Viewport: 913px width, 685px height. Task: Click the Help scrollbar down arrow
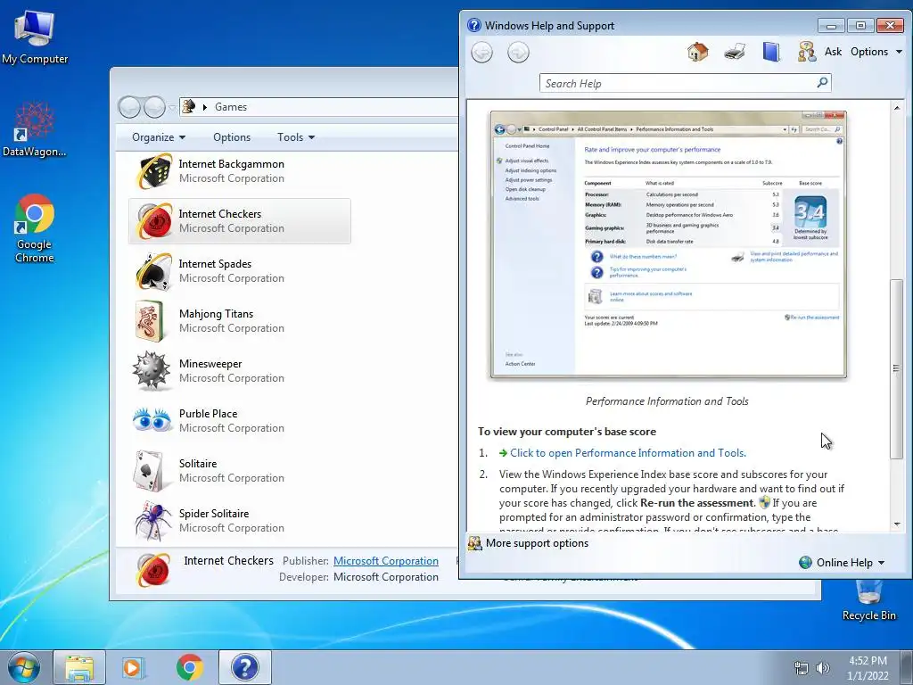(897, 524)
